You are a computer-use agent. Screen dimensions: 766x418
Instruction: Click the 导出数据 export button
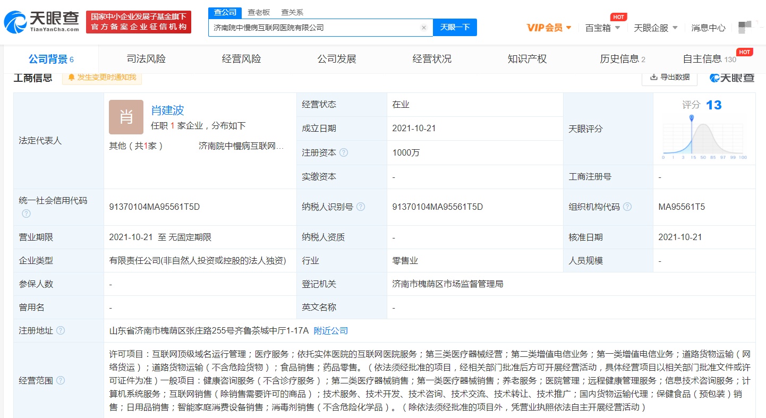click(x=669, y=77)
